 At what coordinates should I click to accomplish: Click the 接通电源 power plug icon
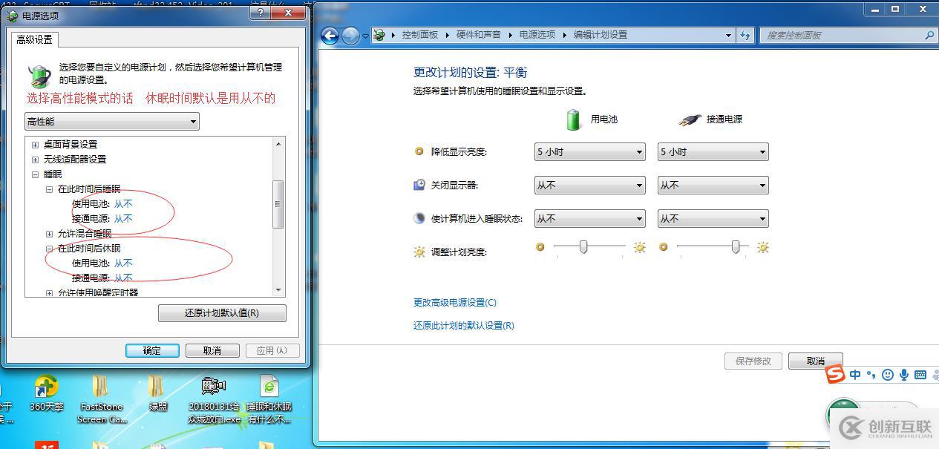coord(688,119)
